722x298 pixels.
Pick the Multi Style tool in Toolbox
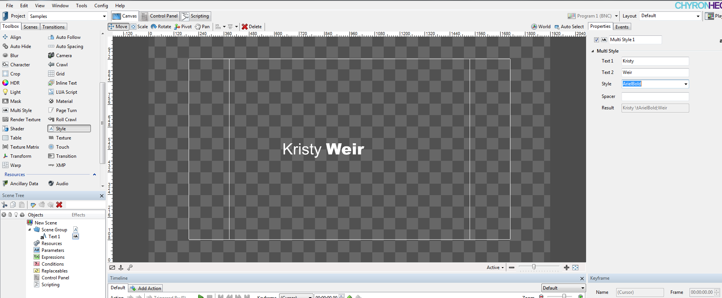pos(21,111)
